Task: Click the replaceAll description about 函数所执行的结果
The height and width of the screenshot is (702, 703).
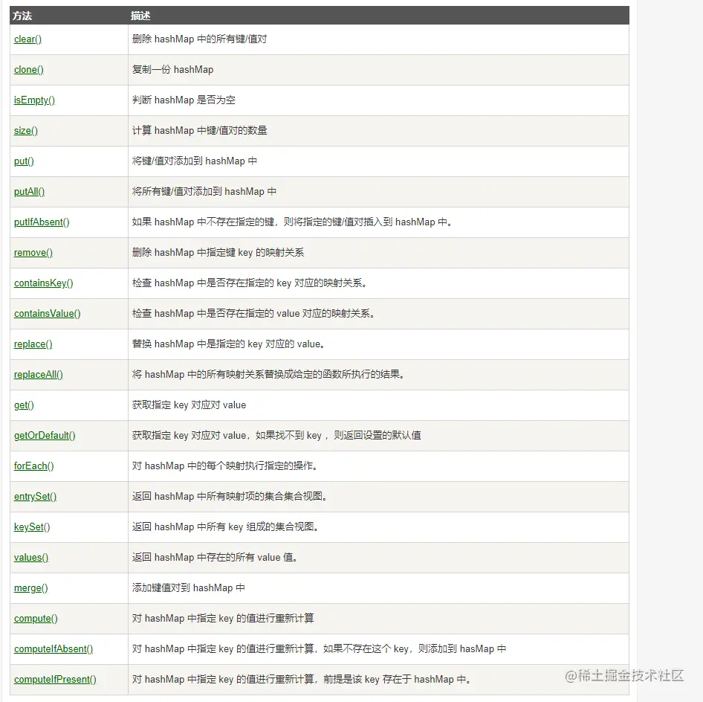Action: tap(268, 375)
